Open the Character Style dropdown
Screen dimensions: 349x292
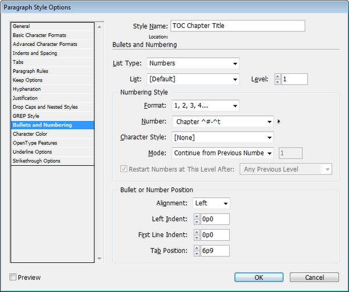click(x=223, y=137)
